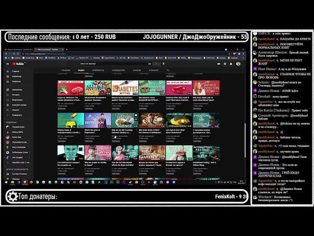Image resolution: width=314 pixels, height=236 pixels.
Task: Open Telegram from the taskbar
Action: pyautogui.click(x=174, y=182)
